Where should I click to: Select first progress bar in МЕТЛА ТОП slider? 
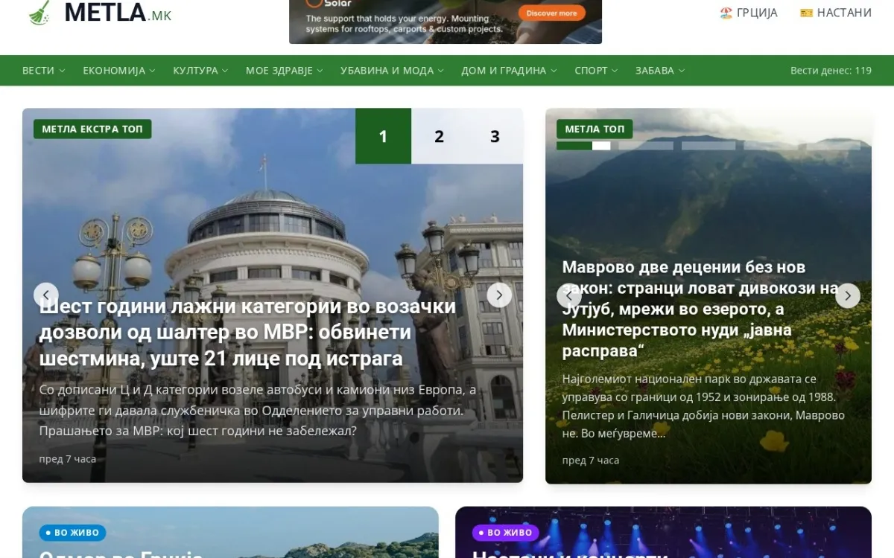(583, 146)
